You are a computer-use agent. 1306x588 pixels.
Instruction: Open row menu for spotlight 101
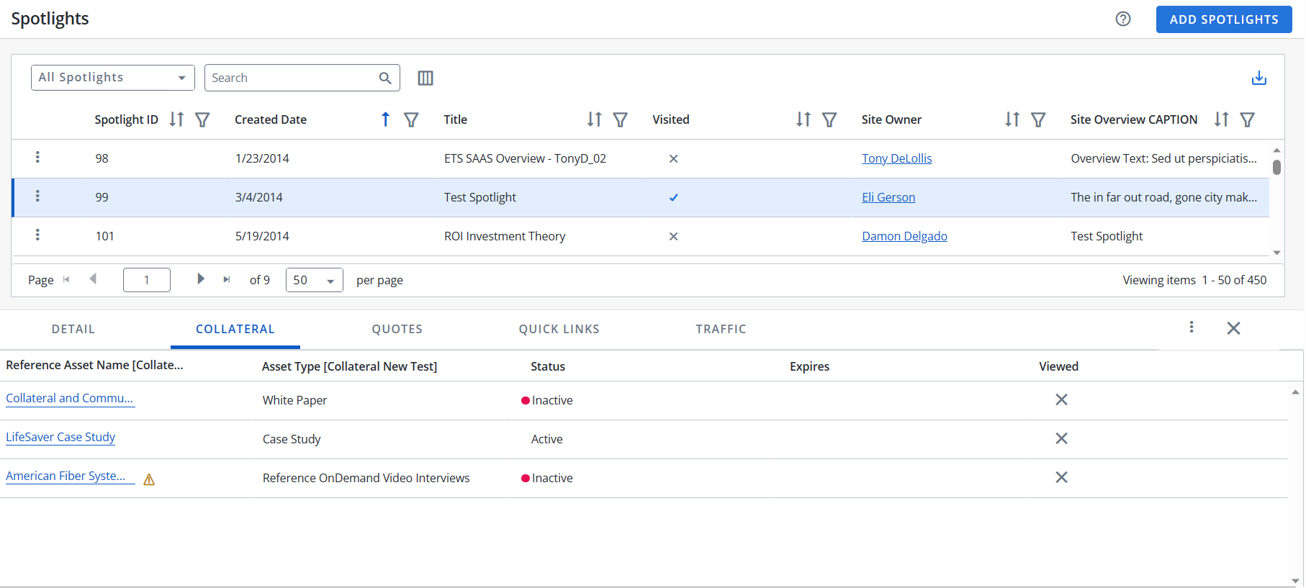[x=37, y=235]
